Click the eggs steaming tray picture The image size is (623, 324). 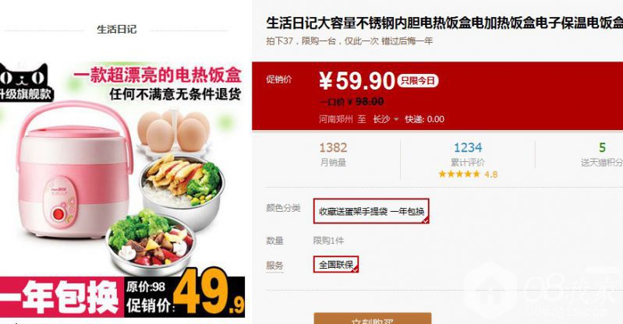pyautogui.click(x=174, y=135)
